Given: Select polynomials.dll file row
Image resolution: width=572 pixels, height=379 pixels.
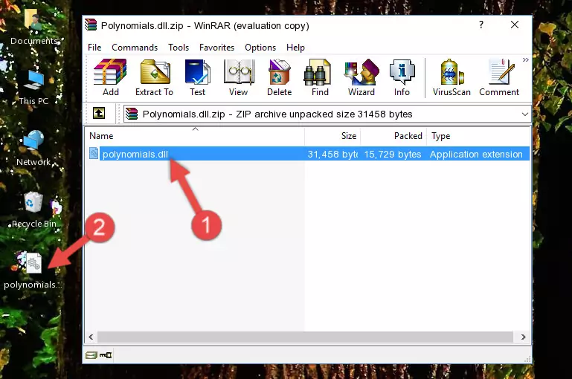Looking at the screenshot, I should (x=308, y=154).
